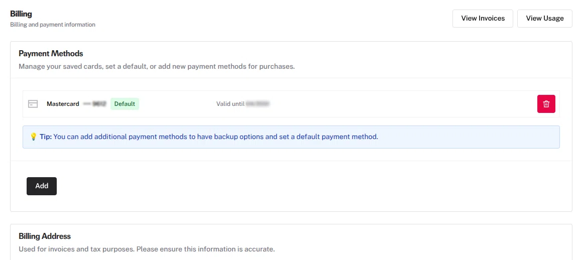Viewport: 582px width, 260px height.
Task: Click the 'Manage your saved cards' description
Action: click(x=157, y=67)
